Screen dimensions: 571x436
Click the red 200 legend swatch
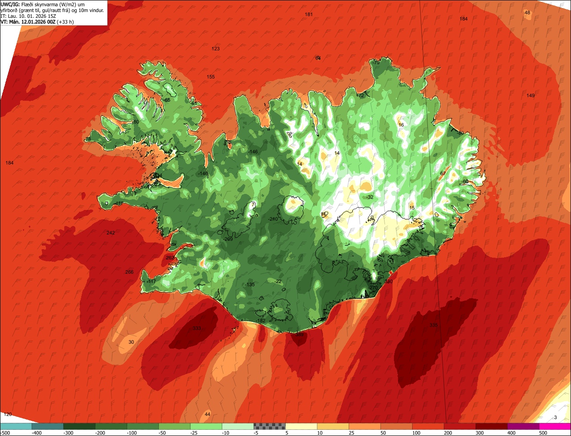pyautogui.click(x=459, y=426)
